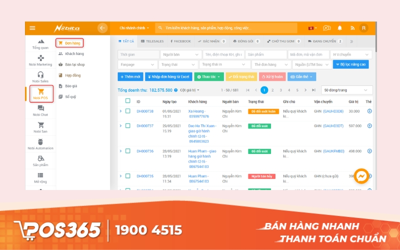Check the box for order DH000738
This screenshot has height=250, width=400.
pos(128,111)
